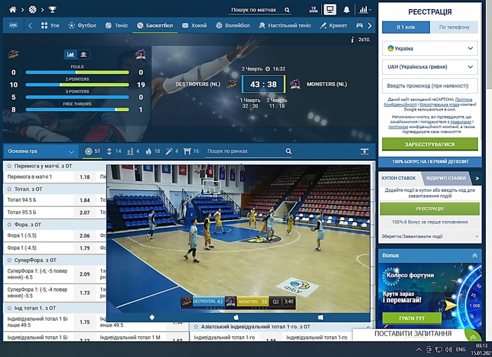Switch to the КУПОН СТАВОК tab
The image size is (492, 357).
coord(398,178)
